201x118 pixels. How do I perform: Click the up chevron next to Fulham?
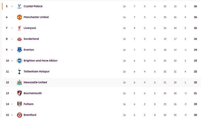12,104
